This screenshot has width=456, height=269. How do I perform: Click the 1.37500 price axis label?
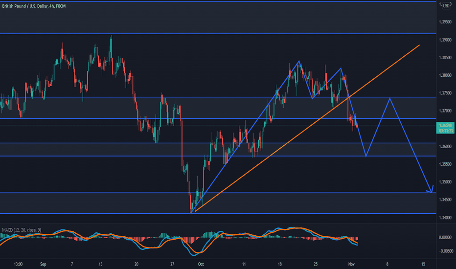[445, 93]
